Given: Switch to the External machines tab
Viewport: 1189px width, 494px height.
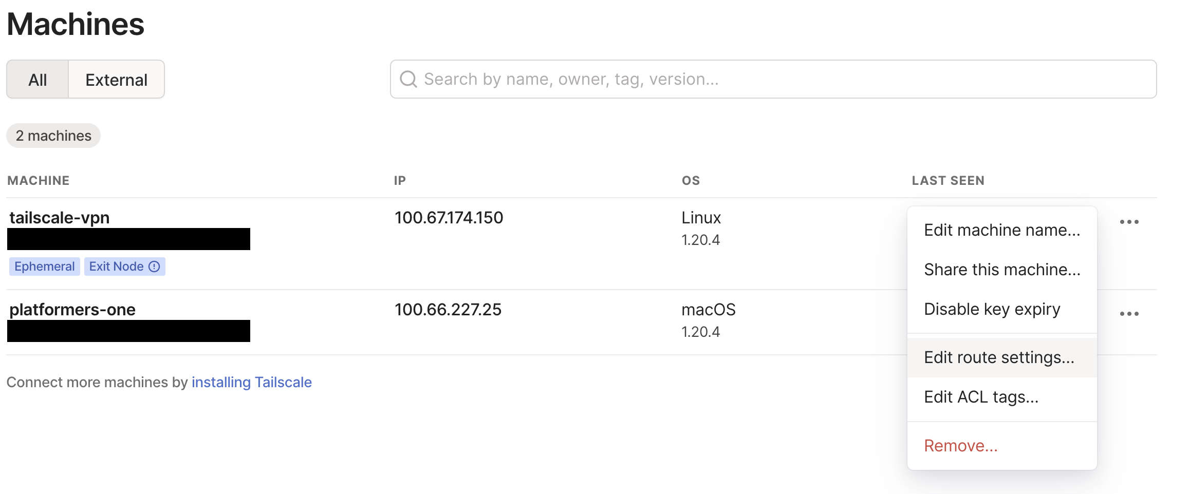Looking at the screenshot, I should (x=117, y=80).
